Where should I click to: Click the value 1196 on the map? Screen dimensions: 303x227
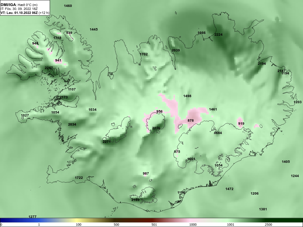coord(181,192)
